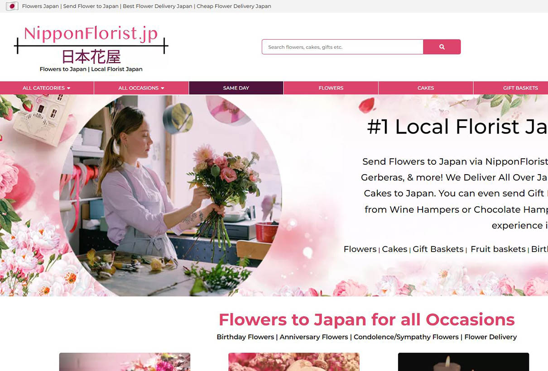Click the Gift Baskets link in hero banner

coord(438,249)
